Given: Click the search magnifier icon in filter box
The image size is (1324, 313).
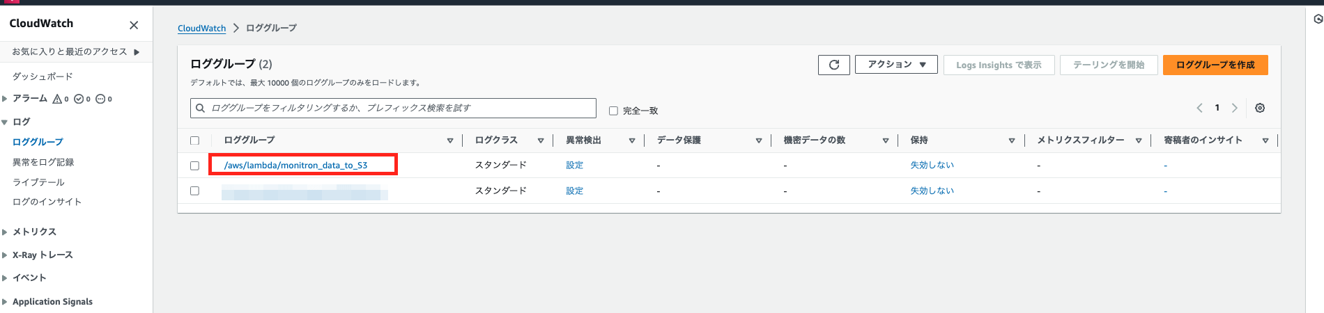Looking at the screenshot, I should pyautogui.click(x=200, y=108).
